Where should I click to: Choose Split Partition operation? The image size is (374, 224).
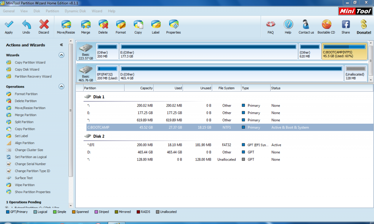coord(24,122)
